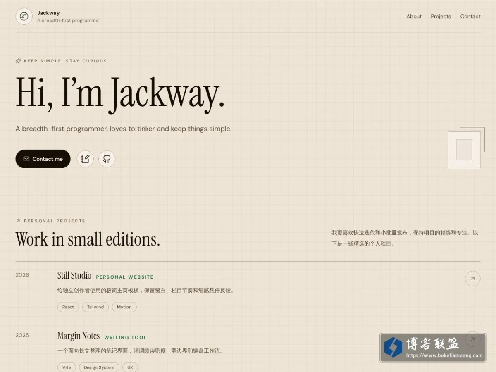Click the Jackway site name text
The image size is (496, 372).
[48, 13]
